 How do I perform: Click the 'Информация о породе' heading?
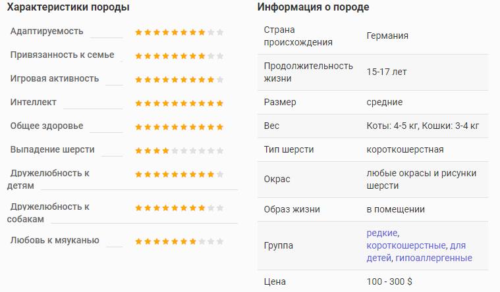pyautogui.click(x=313, y=7)
